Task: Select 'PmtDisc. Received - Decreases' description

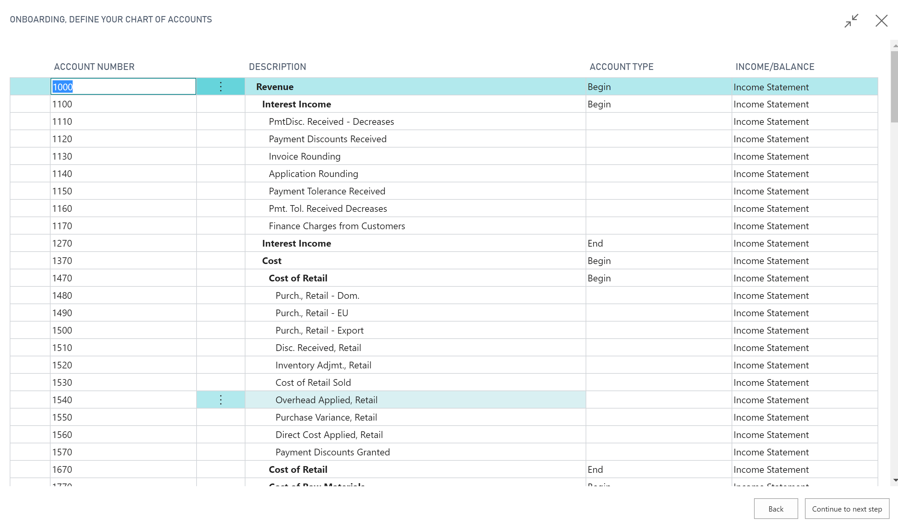Action: click(416, 121)
